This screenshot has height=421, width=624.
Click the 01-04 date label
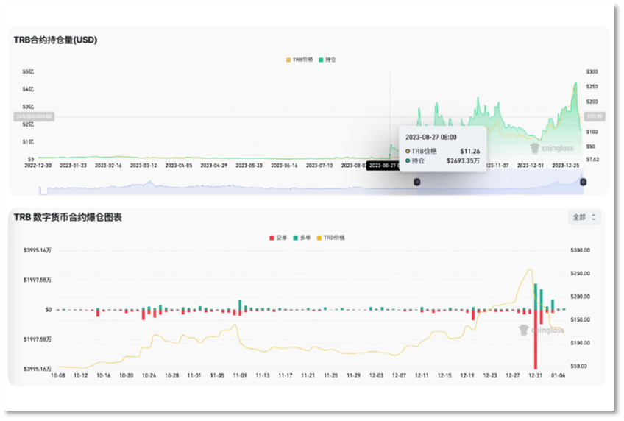558,375
